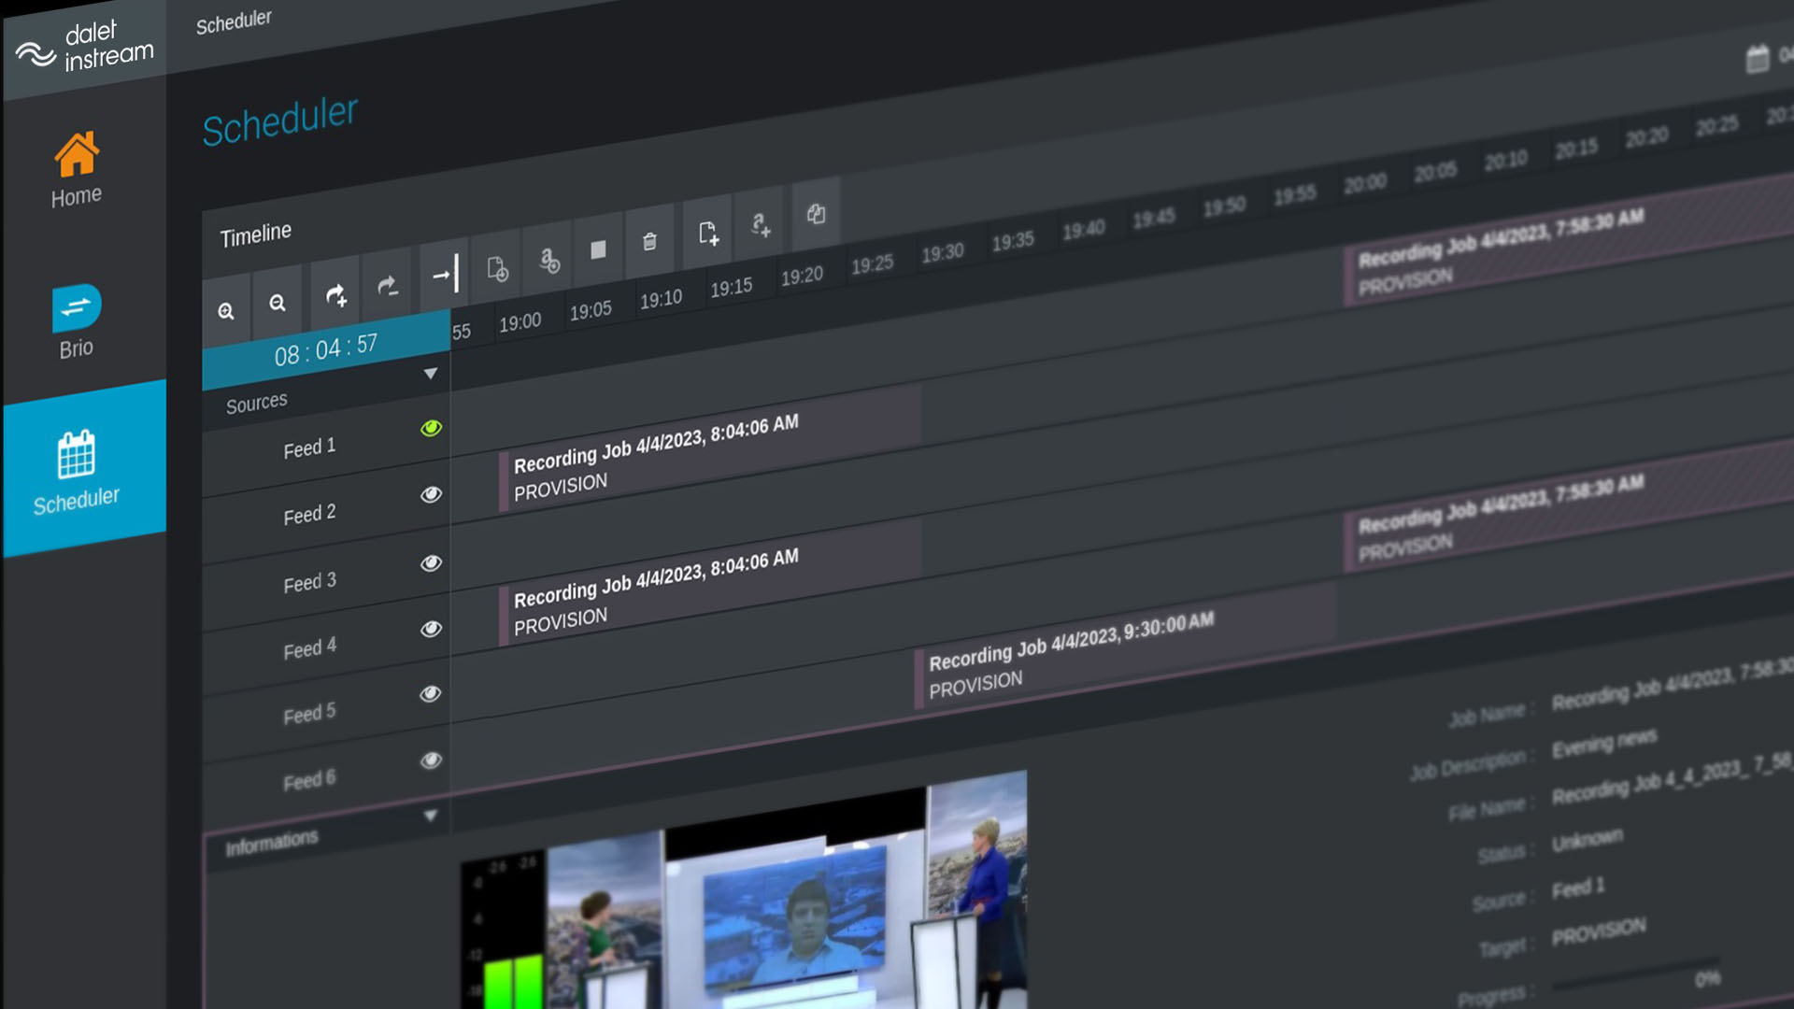Click the job progress bar
This screenshot has width=1794, height=1009.
[1635, 973]
